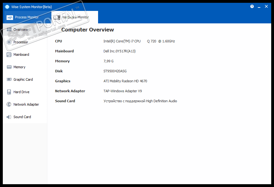Viewport: 274px width, 187px height.
Task: Open the Hardware Monitor tab
Action: coord(75,17)
